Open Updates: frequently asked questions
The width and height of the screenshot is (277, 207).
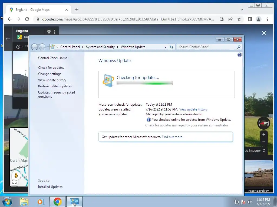coord(57,94)
